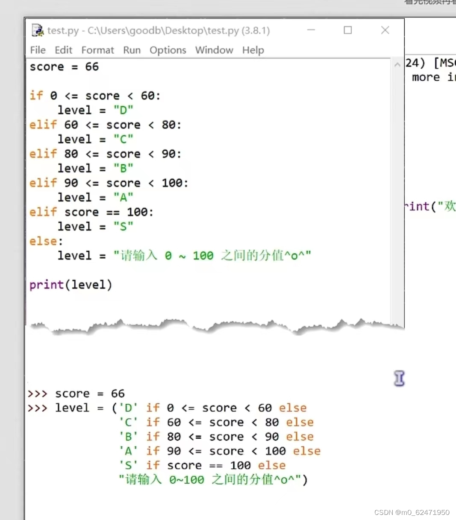Screen dimensions: 456x520
Task: Click the line 'elif score == 100:'
Action: 91,212
